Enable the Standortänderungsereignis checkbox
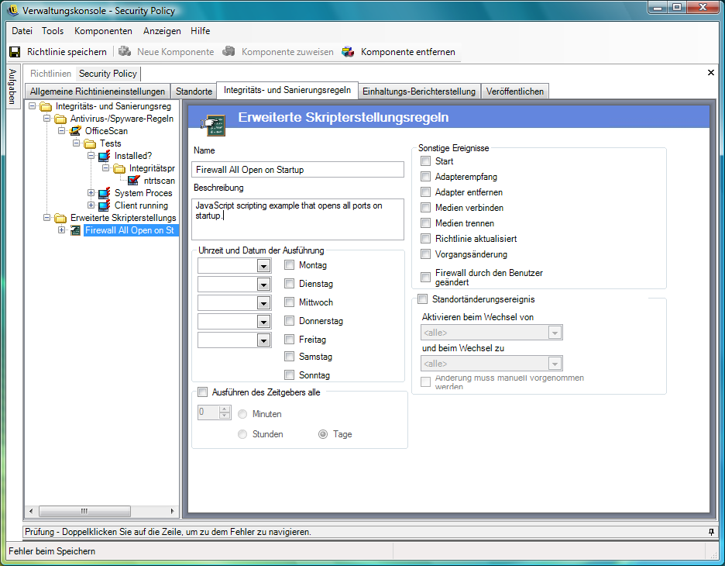This screenshot has width=725, height=566. click(423, 299)
